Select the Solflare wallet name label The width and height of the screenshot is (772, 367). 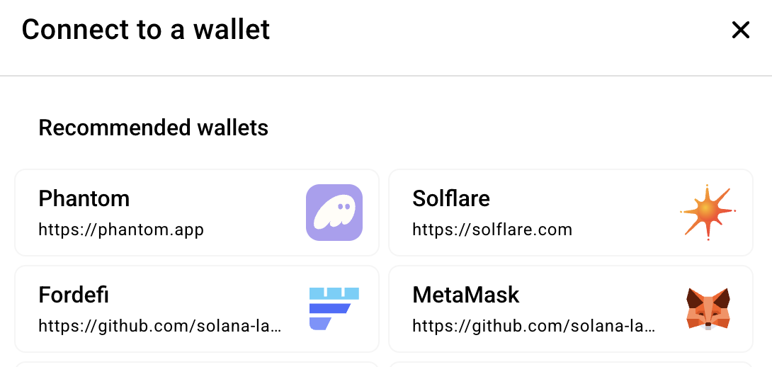click(x=451, y=198)
